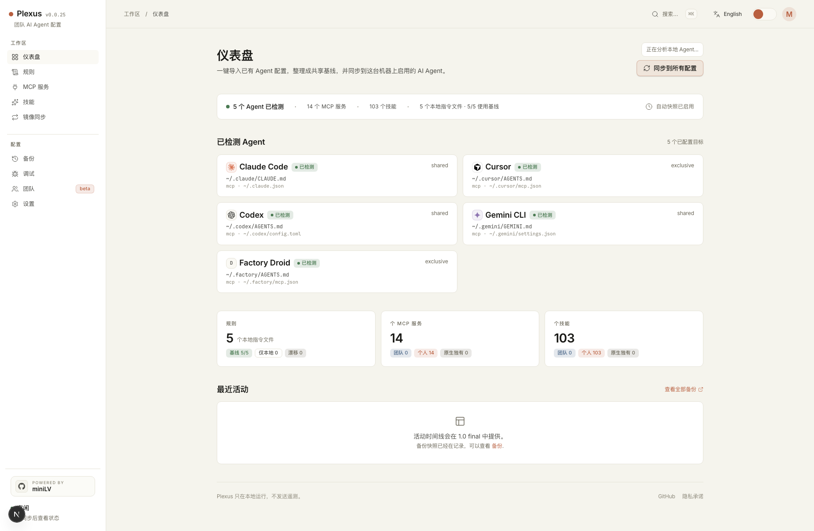Click the GitHub icon in miniLV card
This screenshot has width=814, height=531.
point(22,486)
